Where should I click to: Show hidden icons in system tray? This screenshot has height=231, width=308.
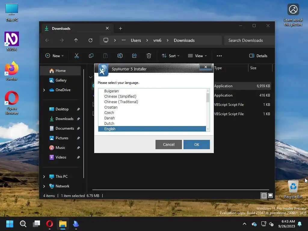pyautogui.click(x=245, y=224)
